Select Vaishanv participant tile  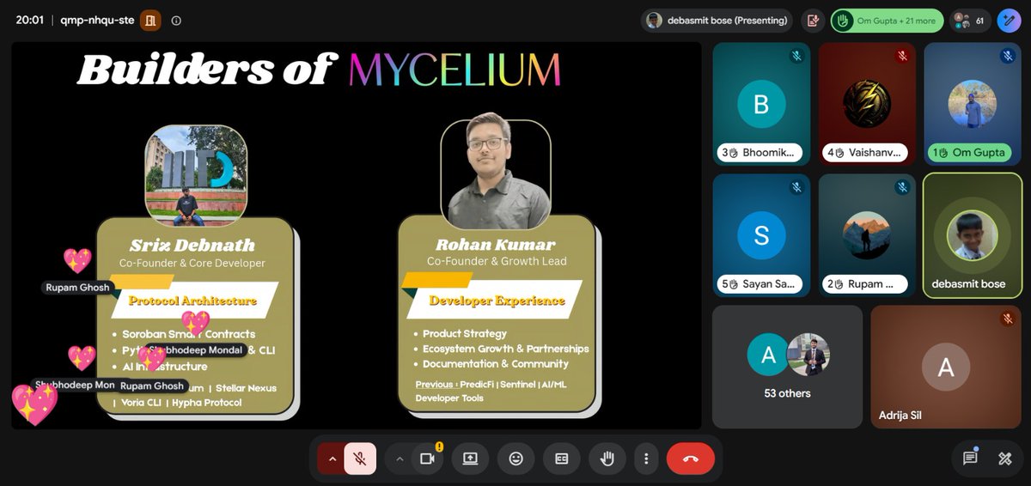coord(867,104)
